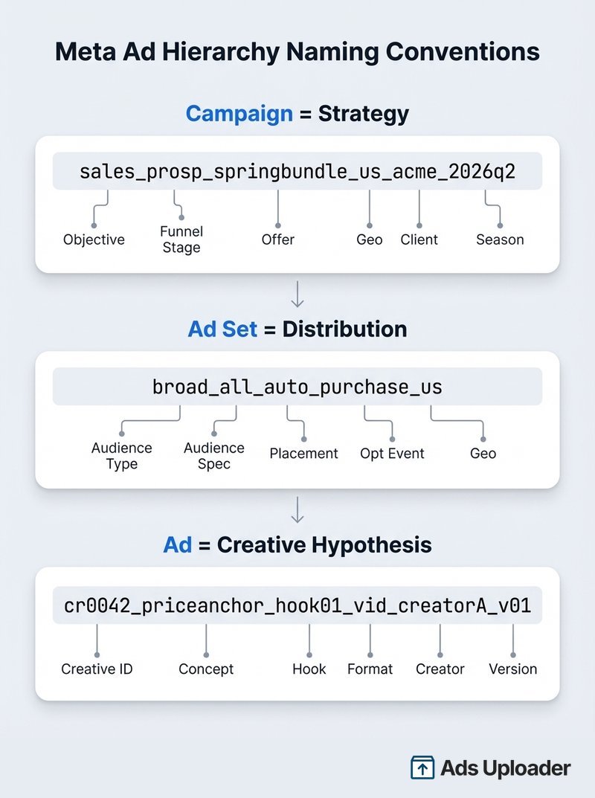Click the down arrow above Ad Creative Hypothesis heading
595x798 pixels.
click(x=297, y=512)
